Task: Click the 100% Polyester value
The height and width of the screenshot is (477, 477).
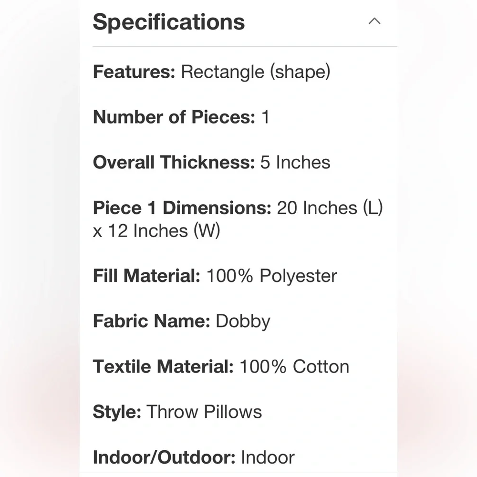Action: coord(271,276)
